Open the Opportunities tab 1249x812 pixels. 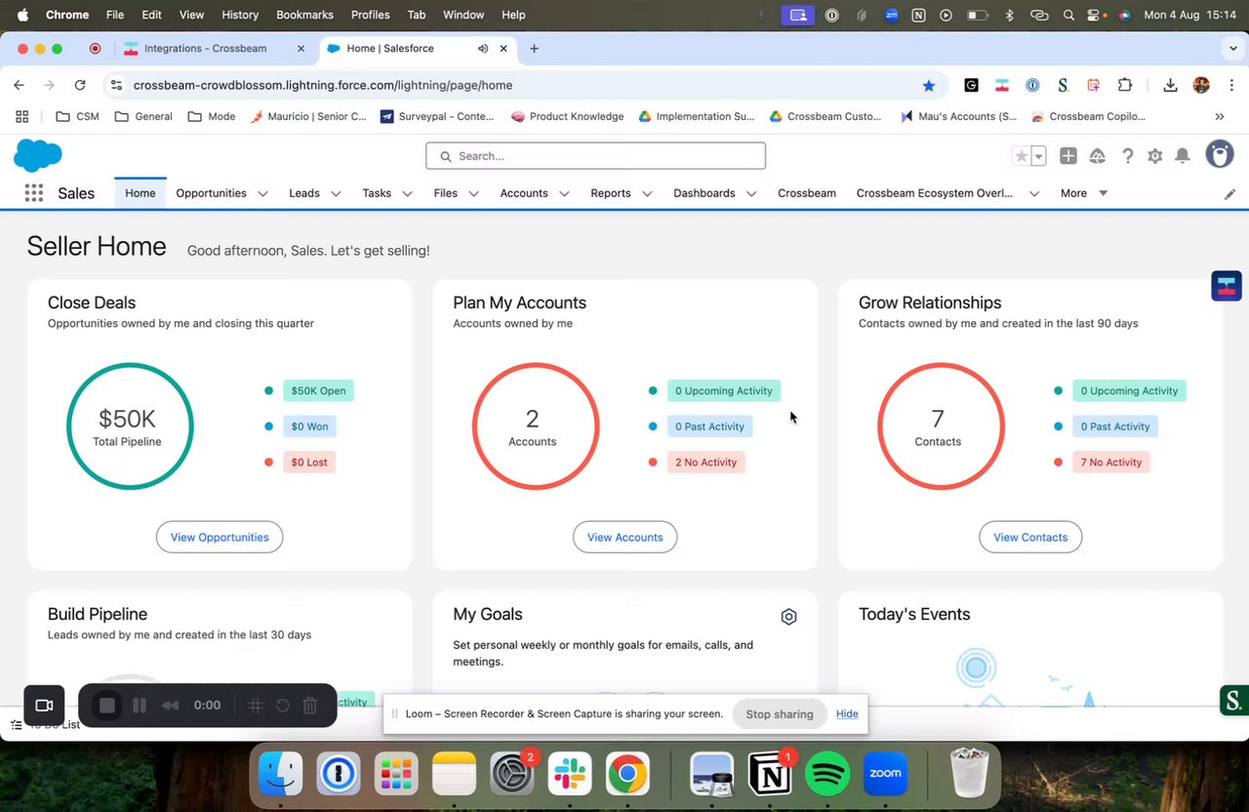tap(211, 193)
